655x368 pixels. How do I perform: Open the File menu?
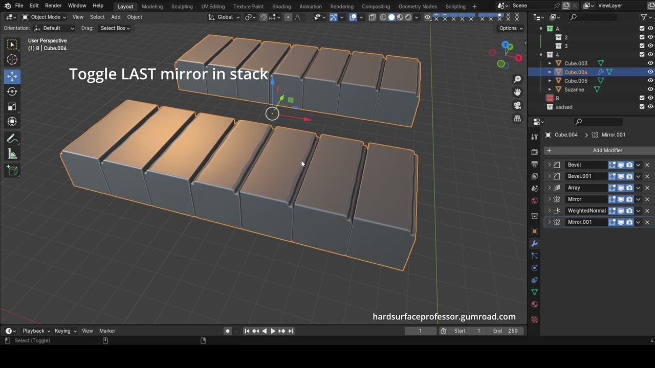19,6
